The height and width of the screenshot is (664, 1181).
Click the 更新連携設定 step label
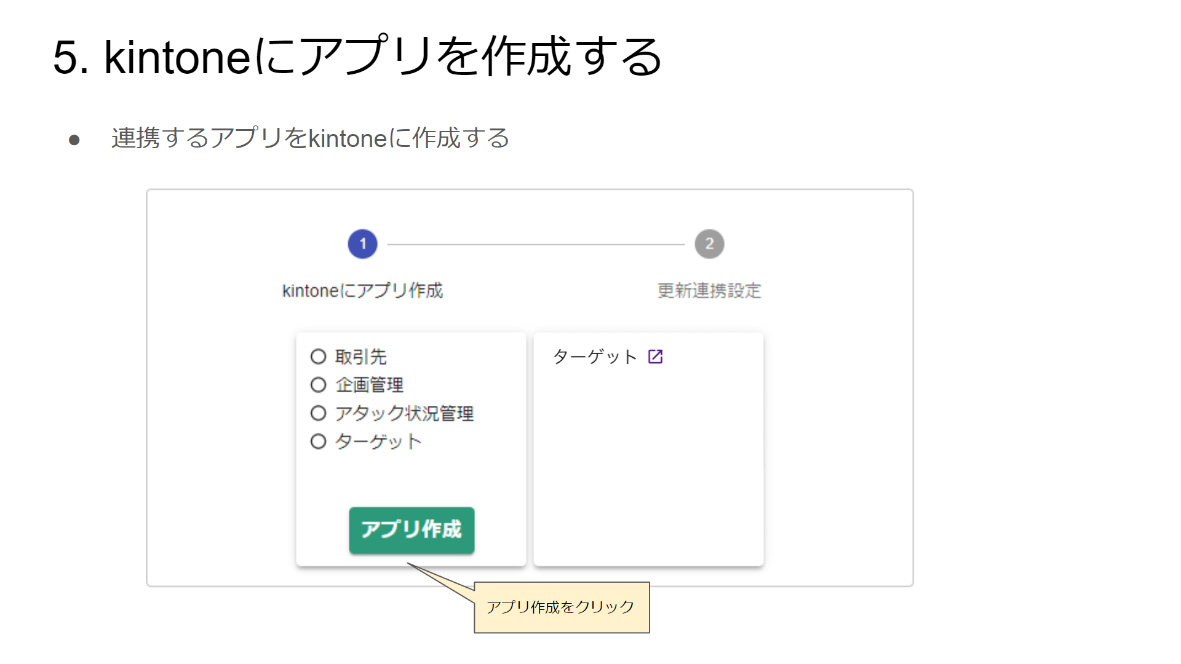pos(709,291)
